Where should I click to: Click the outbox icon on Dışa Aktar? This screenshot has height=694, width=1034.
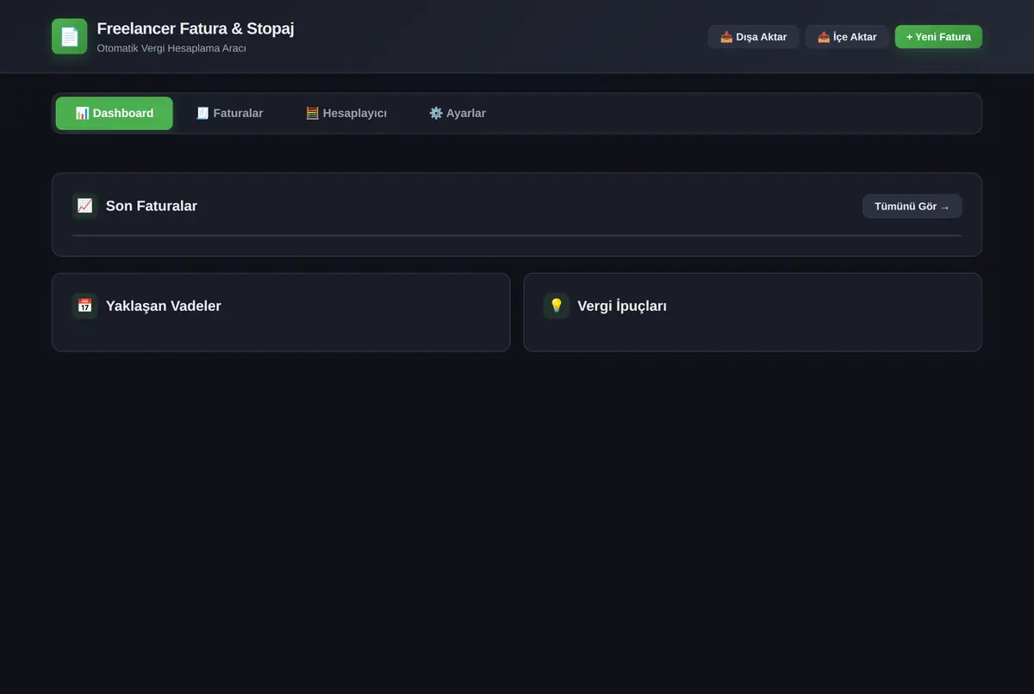tap(726, 37)
